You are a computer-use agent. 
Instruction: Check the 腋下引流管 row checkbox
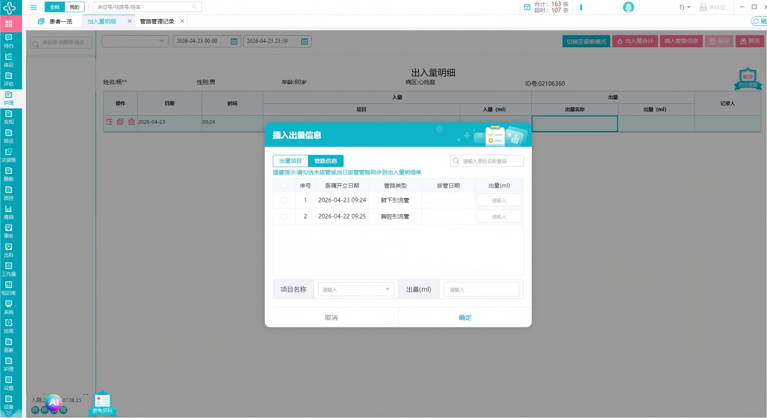pos(284,200)
